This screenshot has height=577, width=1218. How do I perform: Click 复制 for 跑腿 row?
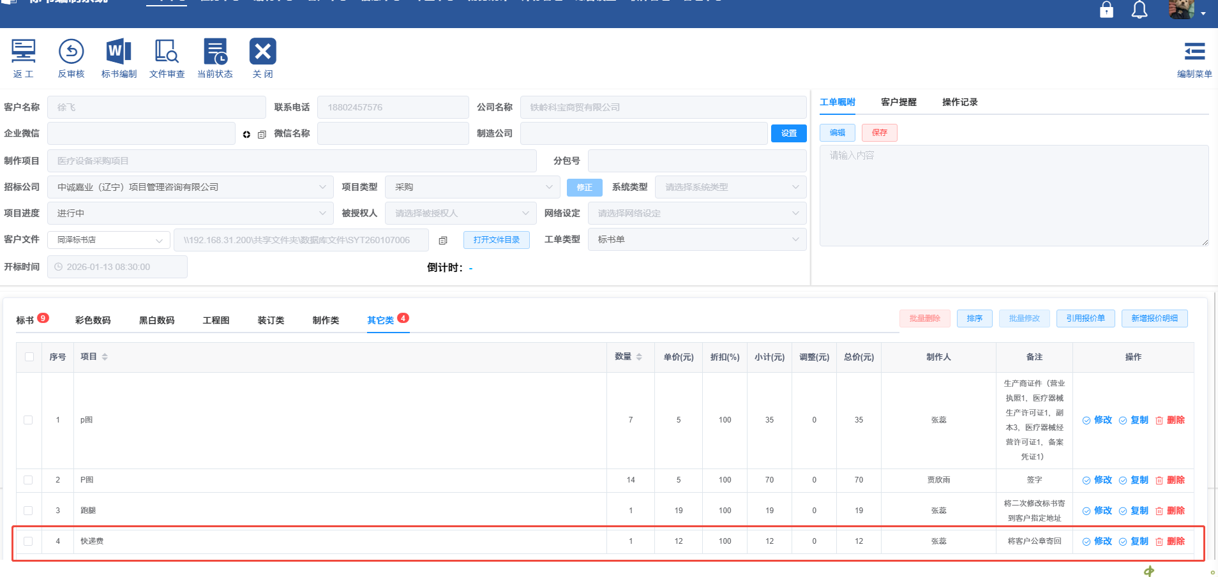tap(1134, 511)
